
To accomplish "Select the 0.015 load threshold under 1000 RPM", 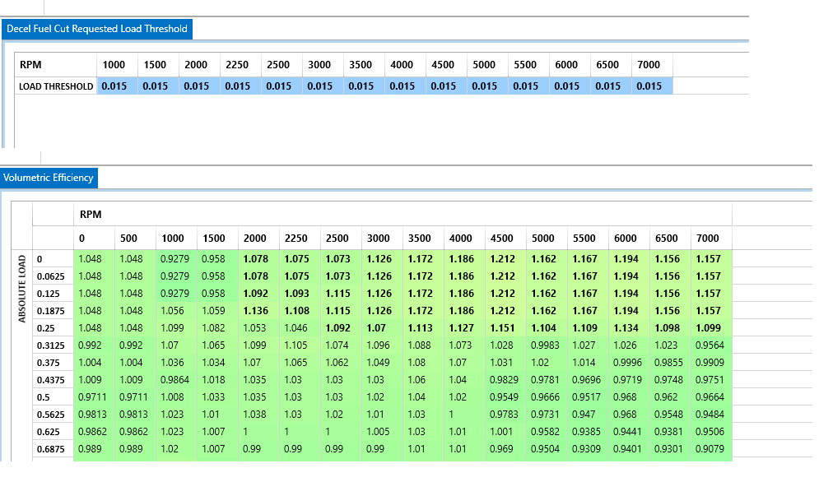I will click(x=118, y=86).
